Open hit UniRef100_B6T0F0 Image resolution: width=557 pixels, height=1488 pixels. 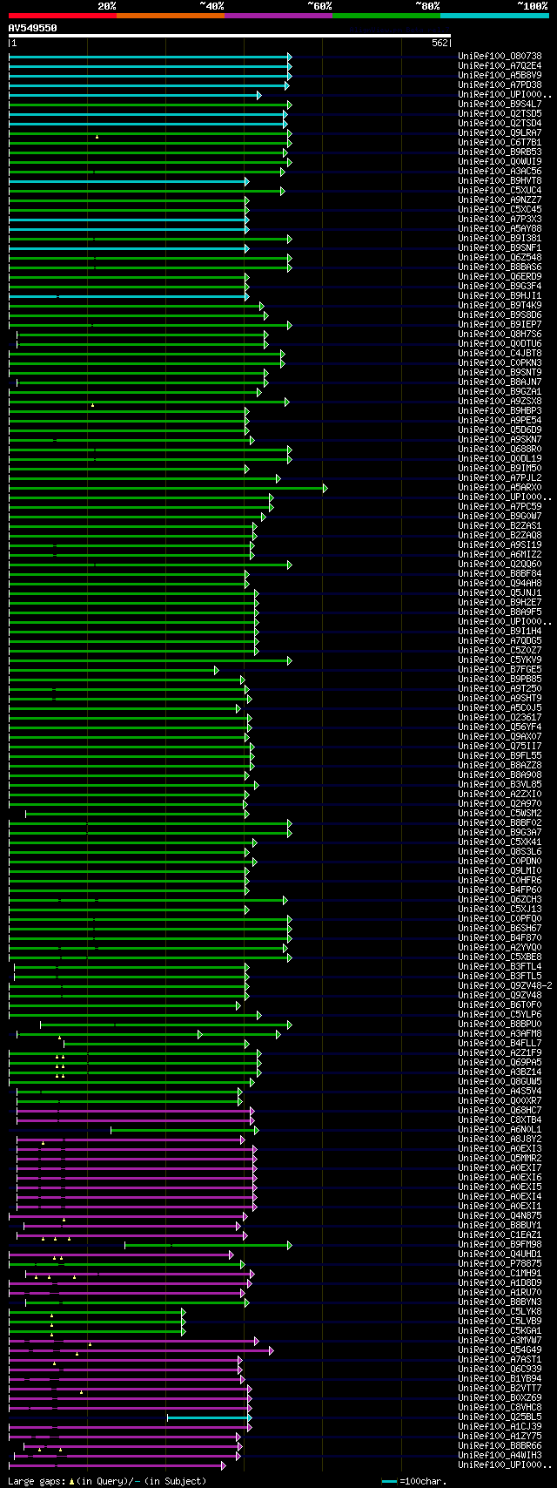pyautogui.click(x=500, y=1005)
